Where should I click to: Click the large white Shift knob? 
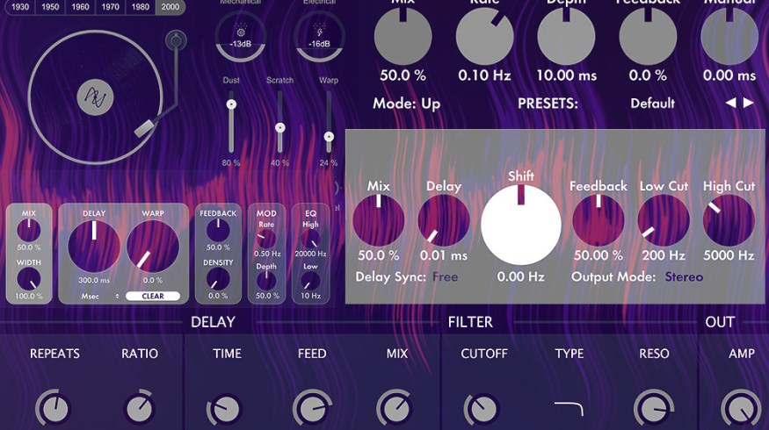520,226
